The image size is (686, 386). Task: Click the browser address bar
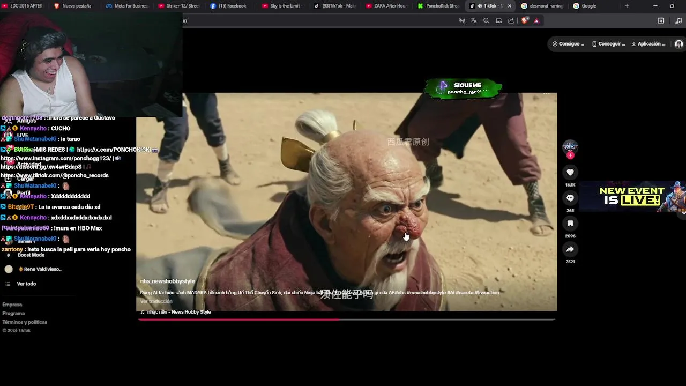[x=322, y=20]
